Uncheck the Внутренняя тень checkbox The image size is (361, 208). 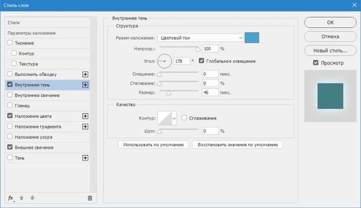(10, 84)
